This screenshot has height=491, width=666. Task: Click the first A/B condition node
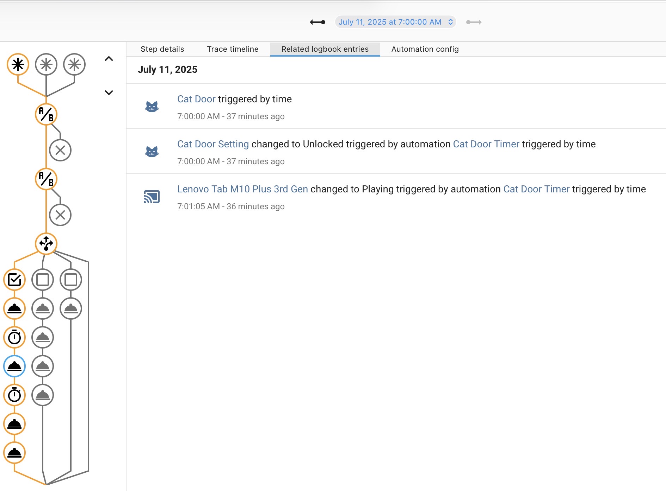point(46,114)
